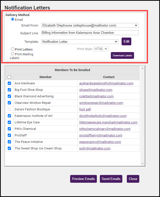Viewport: 160px width, 197px height.
Task: Open the Email From dropdown
Action: [x=90, y=25]
